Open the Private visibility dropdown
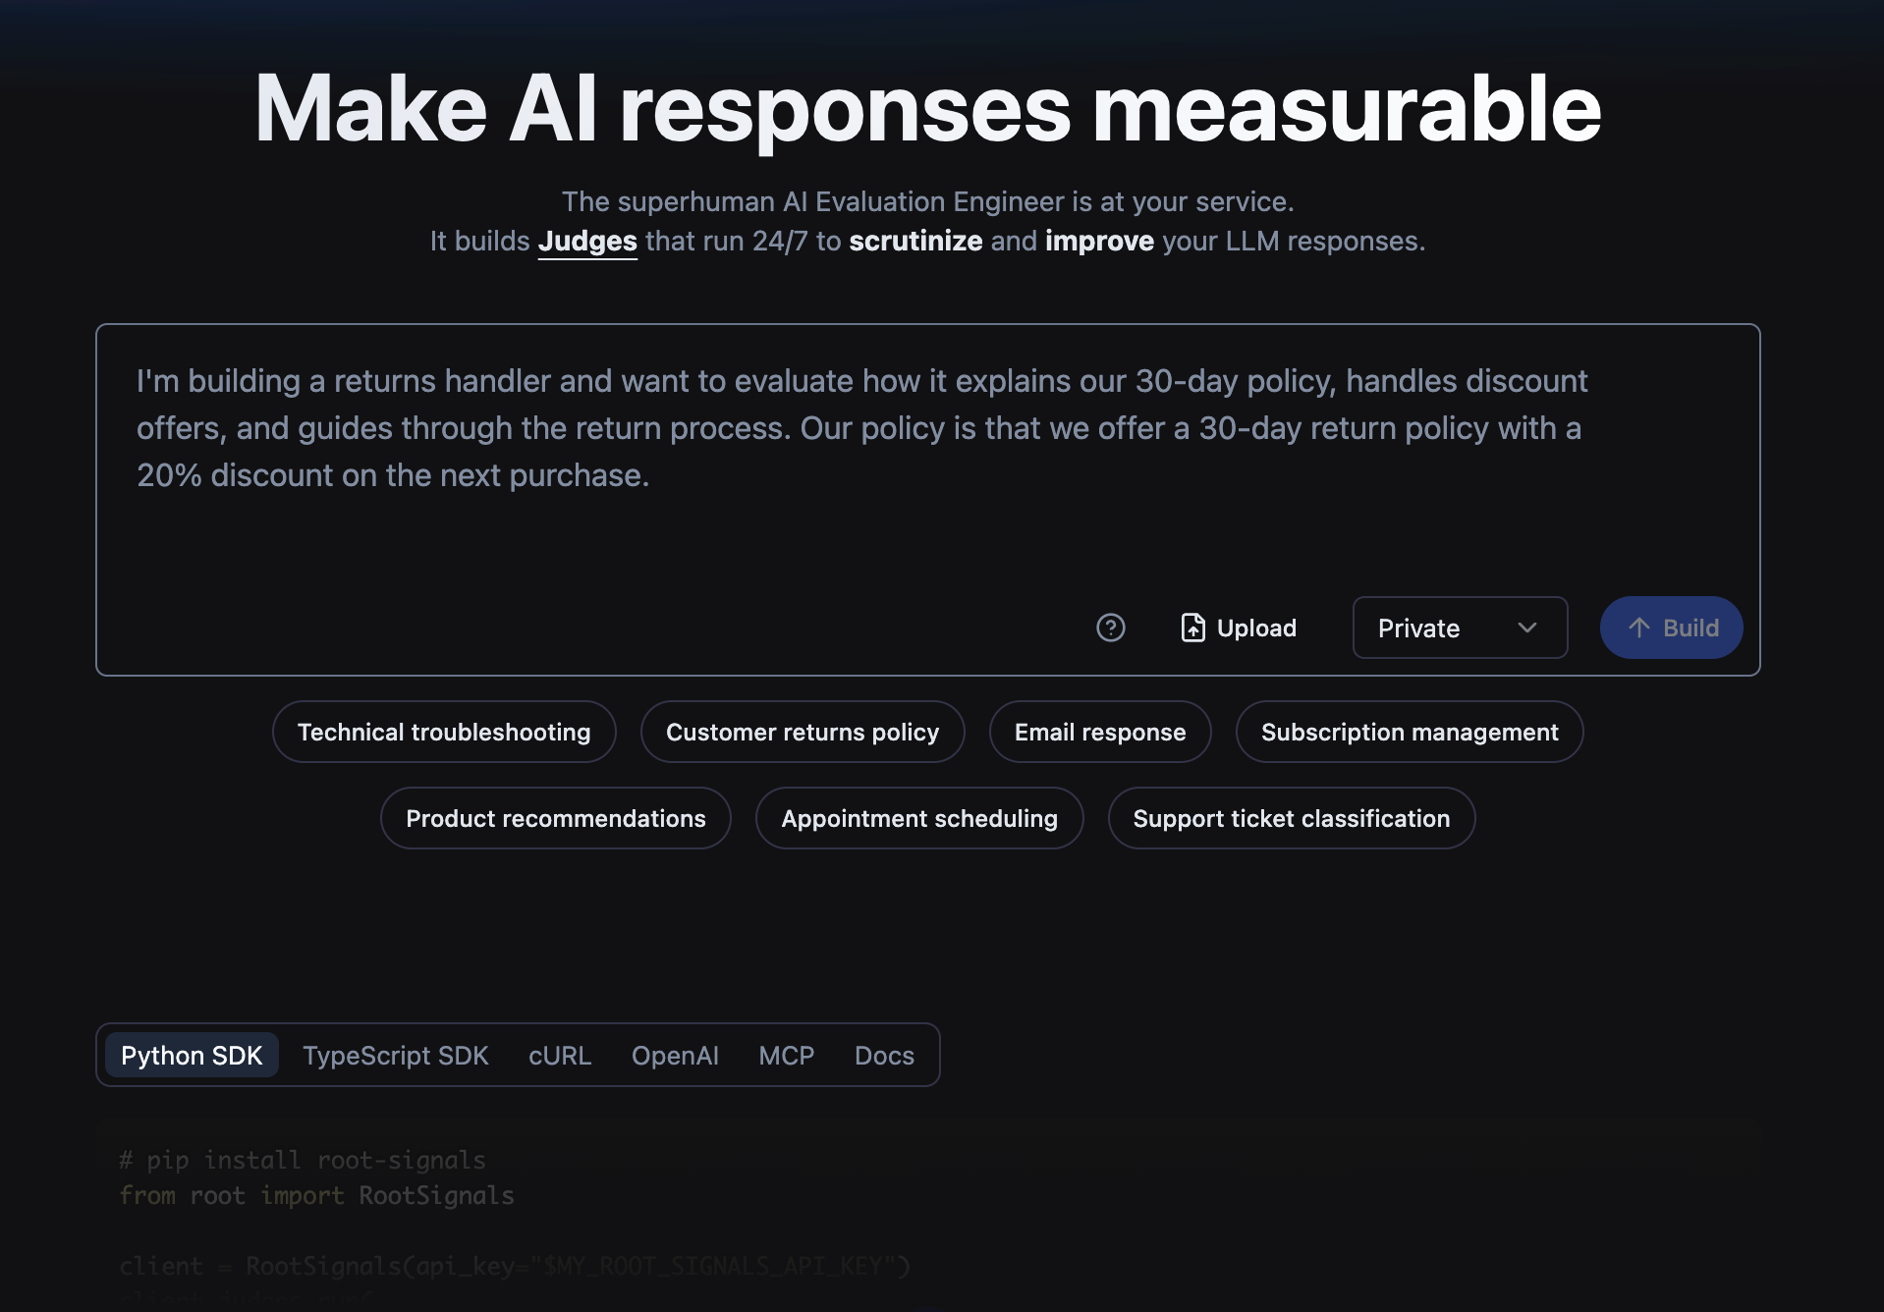The image size is (1884, 1312). pyautogui.click(x=1459, y=628)
